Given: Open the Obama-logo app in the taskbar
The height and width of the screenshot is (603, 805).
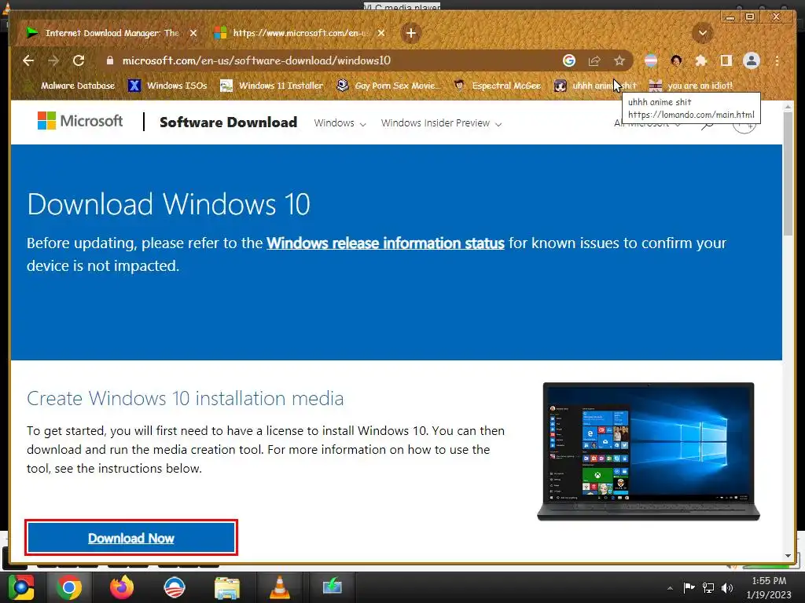Looking at the screenshot, I should point(174,587).
